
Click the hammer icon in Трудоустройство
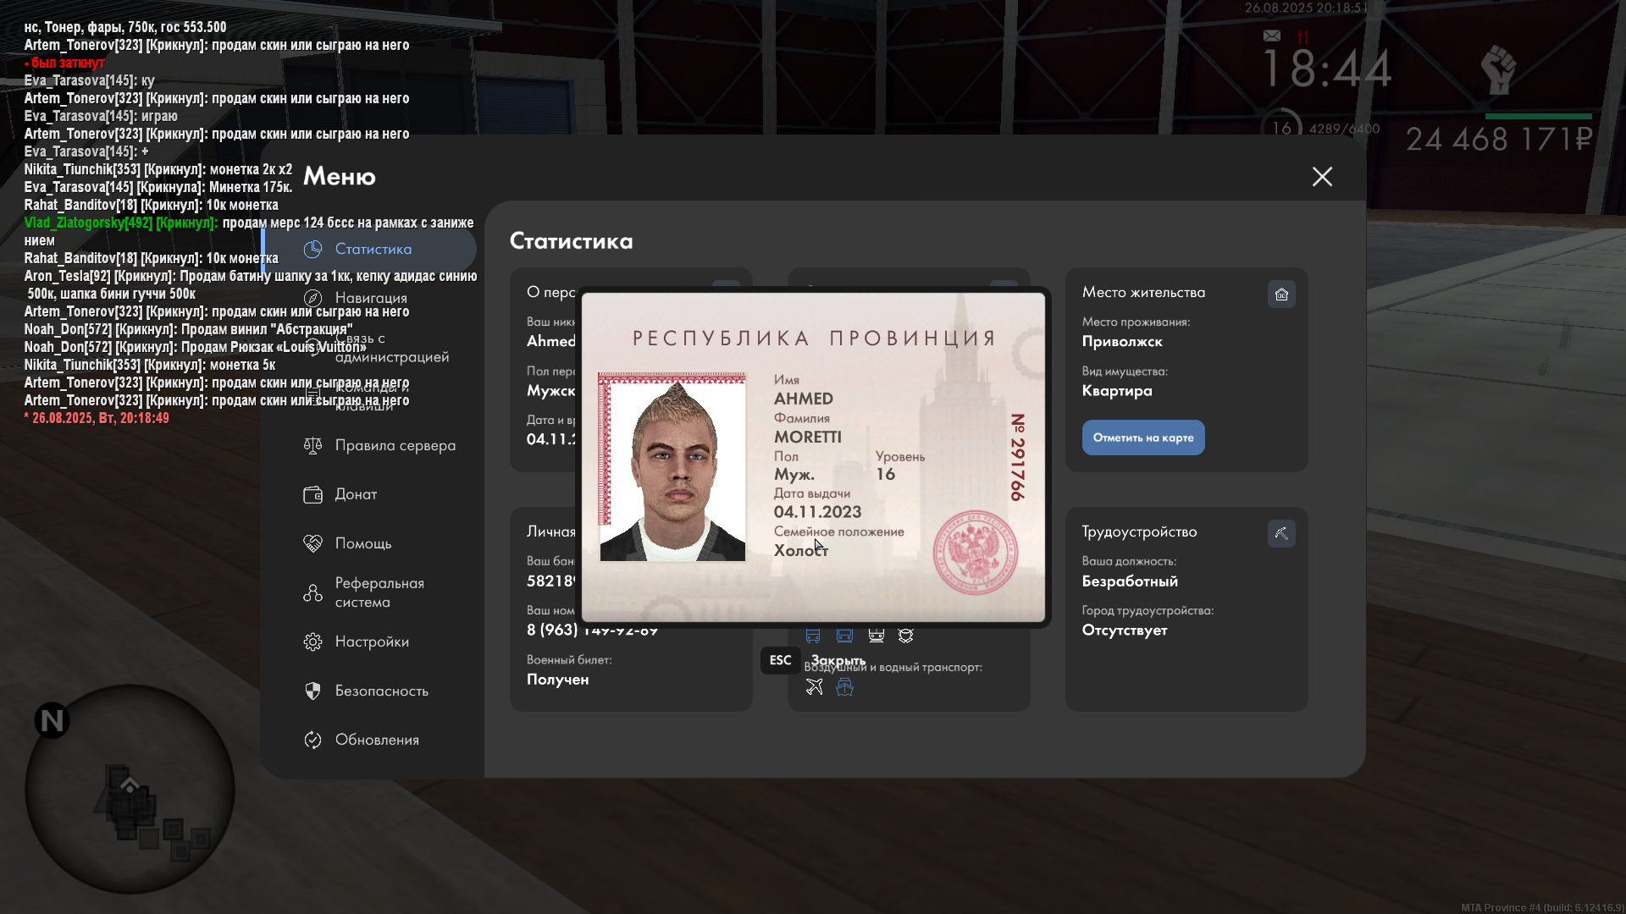click(1281, 533)
